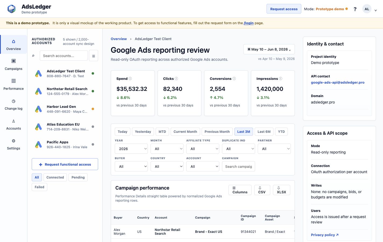
Task: Select the Pacific Apps account row
Action: 65,144
